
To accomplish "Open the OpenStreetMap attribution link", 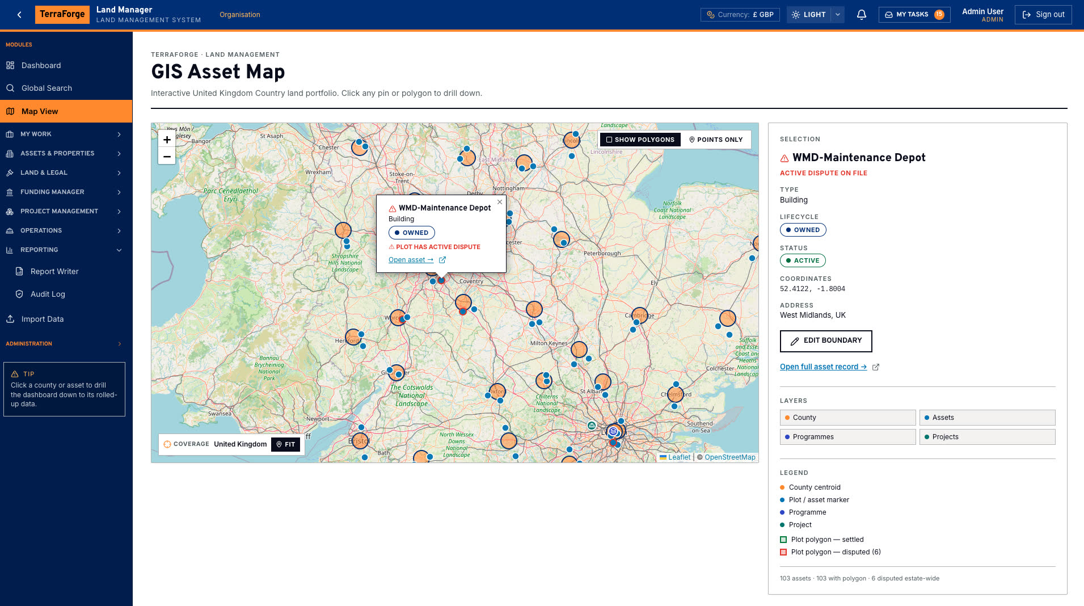I will [x=729, y=457].
